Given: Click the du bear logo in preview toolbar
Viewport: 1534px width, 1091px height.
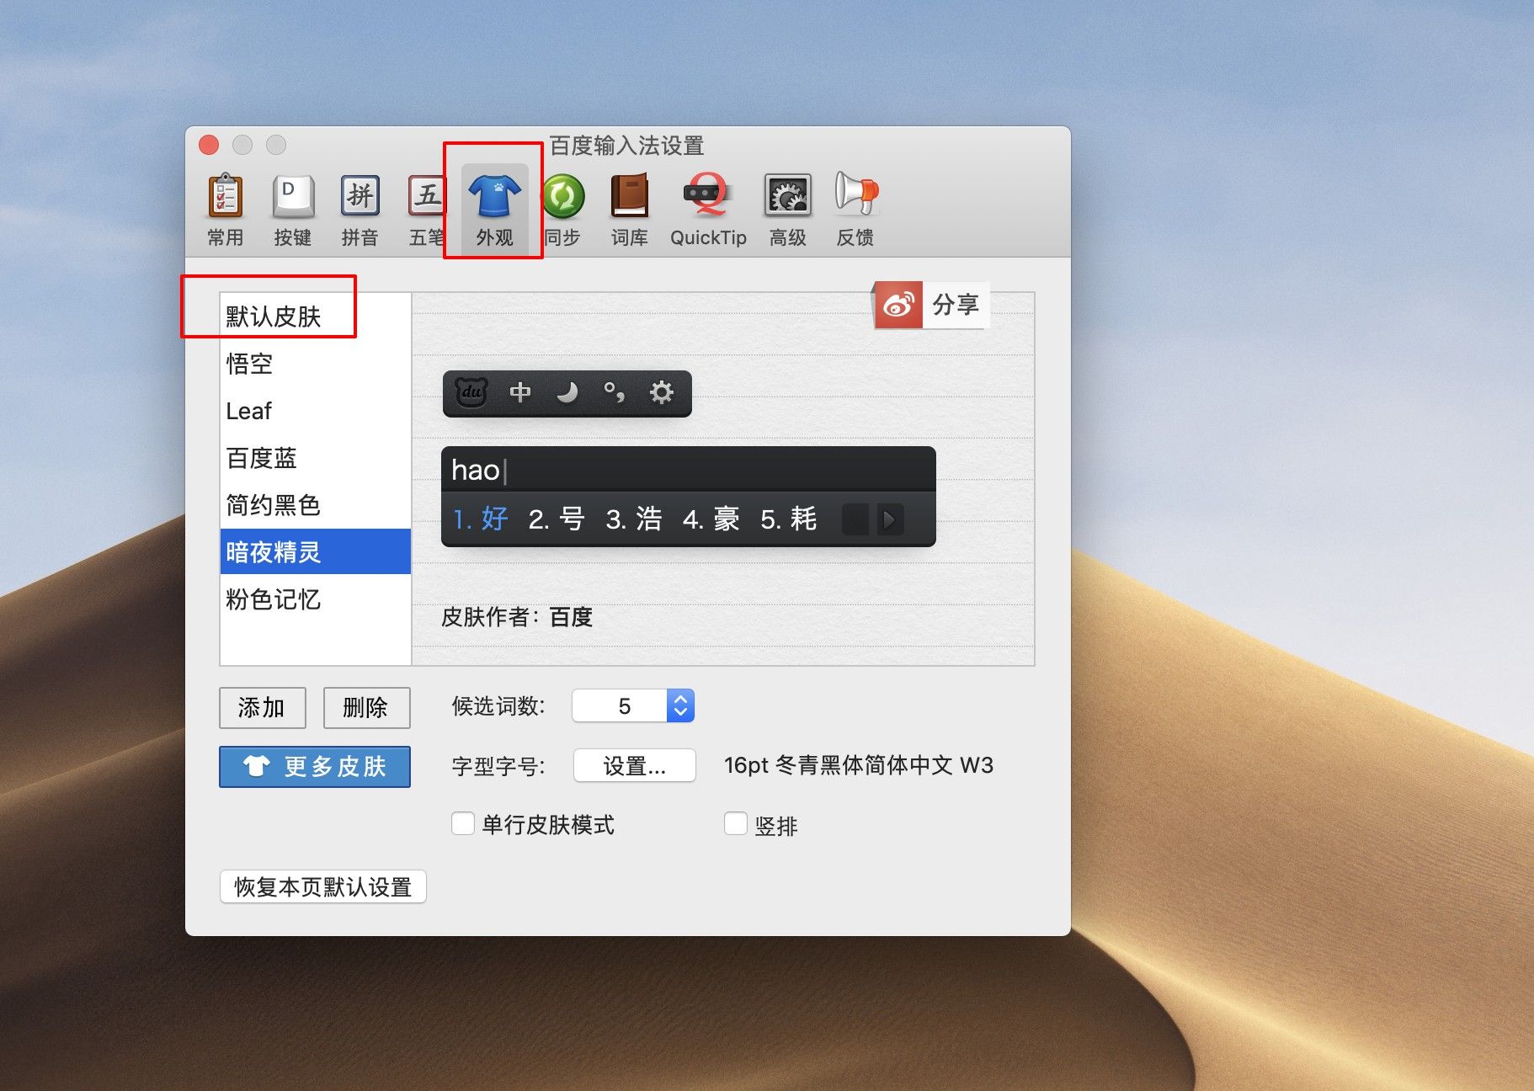Looking at the screenshot, I should 471,393.
